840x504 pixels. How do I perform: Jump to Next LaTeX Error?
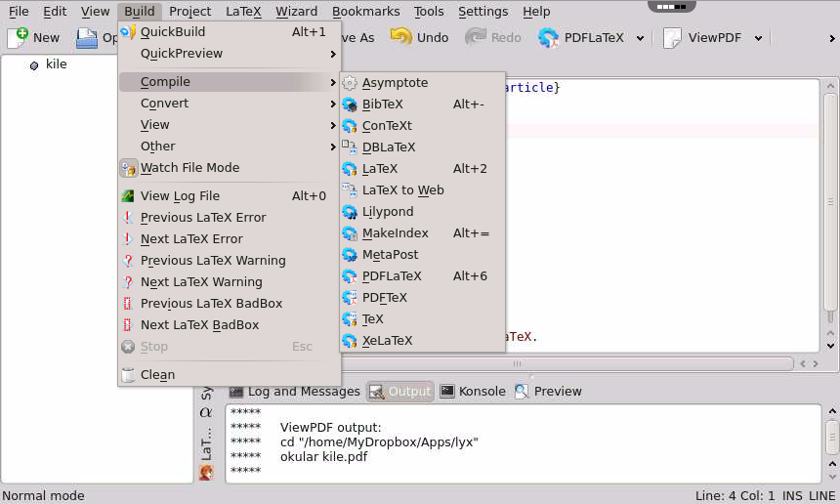coord(230,239)
